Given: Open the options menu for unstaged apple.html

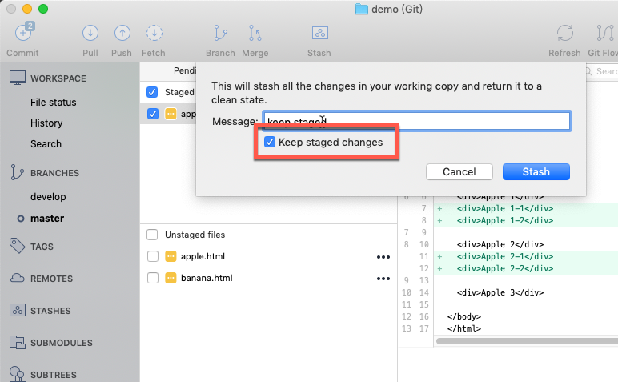Looking at the screenshot, I should click(x=383, y=257).
